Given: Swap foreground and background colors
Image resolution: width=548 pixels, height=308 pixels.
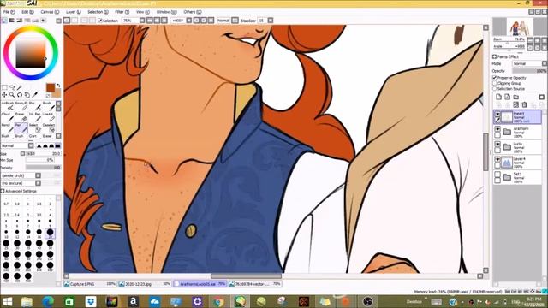Looking at the screenshot, I should pos(58,86).
